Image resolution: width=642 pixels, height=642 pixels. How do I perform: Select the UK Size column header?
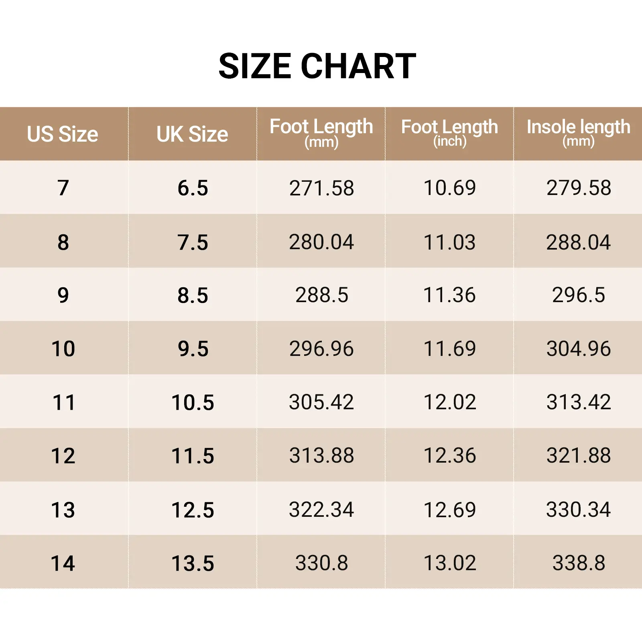point(192,134)
